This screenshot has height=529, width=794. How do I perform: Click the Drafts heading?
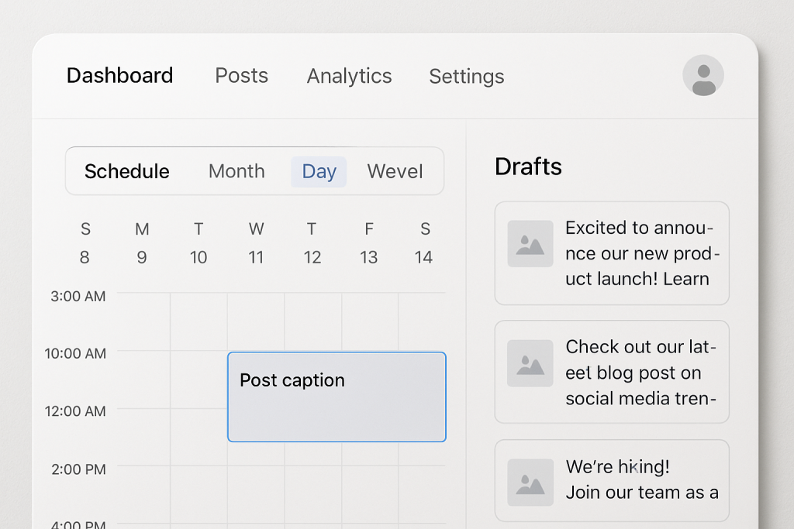528,167
